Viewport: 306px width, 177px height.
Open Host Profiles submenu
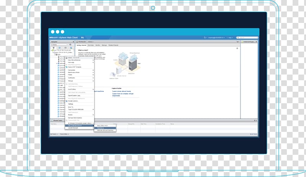(x=80, y=89)
